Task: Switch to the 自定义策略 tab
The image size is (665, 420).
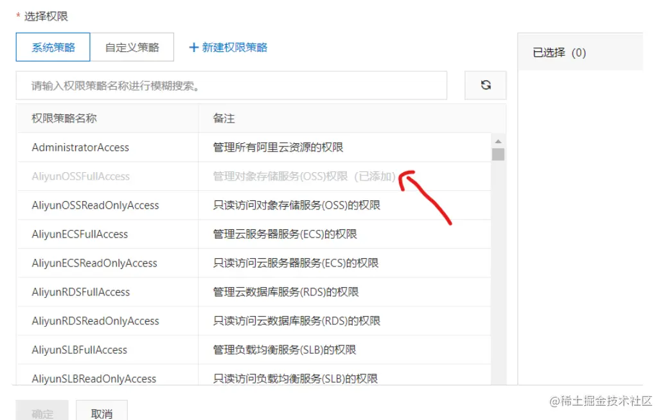Action: click(132, 47)
